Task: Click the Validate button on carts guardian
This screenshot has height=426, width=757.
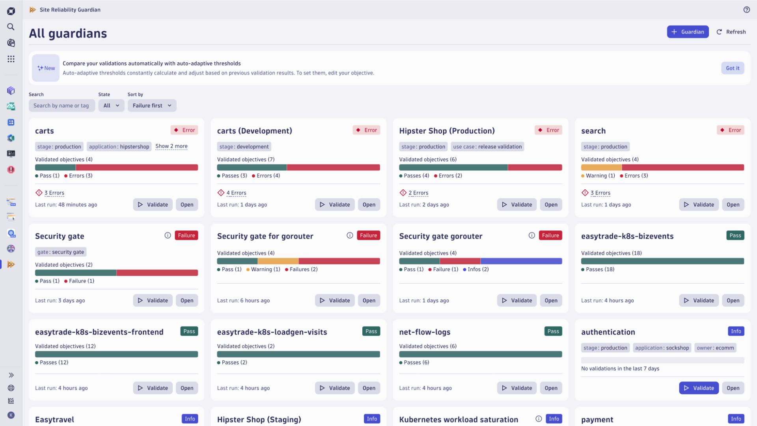Action: click(152, 204)
